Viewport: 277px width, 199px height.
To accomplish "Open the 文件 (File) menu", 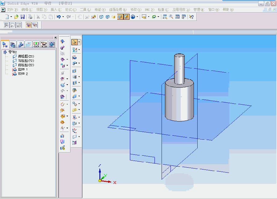I will tap(12, 10).
